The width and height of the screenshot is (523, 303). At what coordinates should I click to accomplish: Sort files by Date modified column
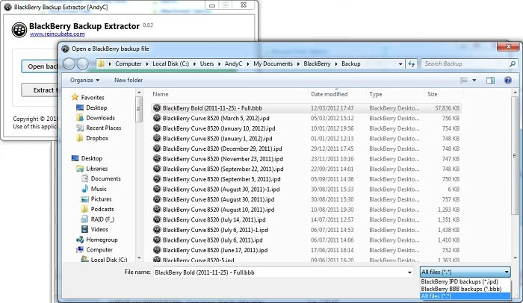click(x=329, y=94)
